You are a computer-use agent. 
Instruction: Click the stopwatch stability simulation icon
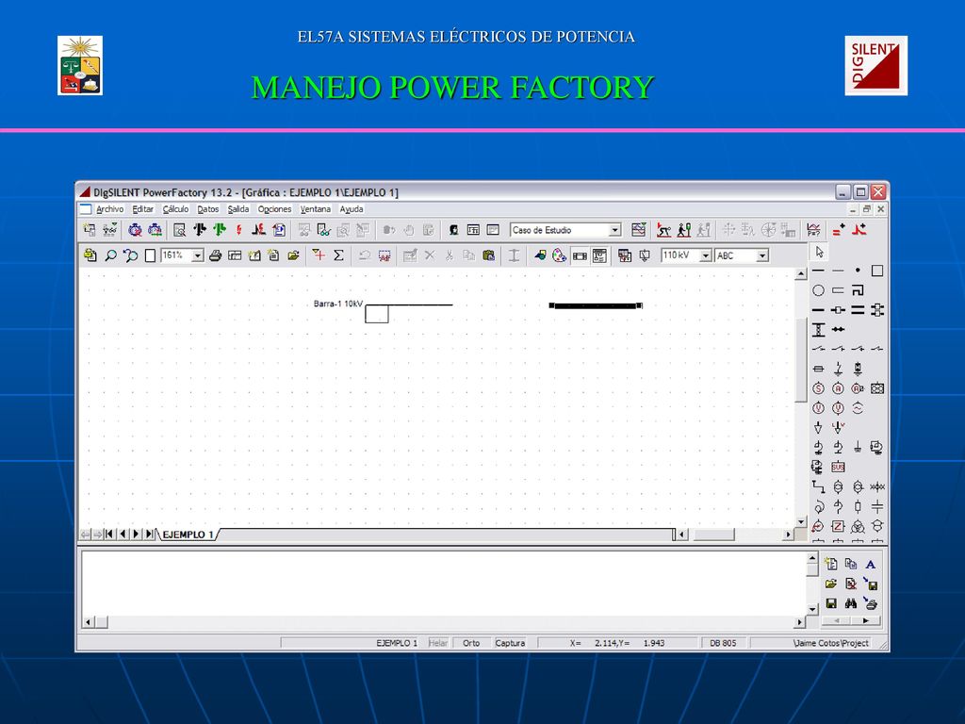135,230
